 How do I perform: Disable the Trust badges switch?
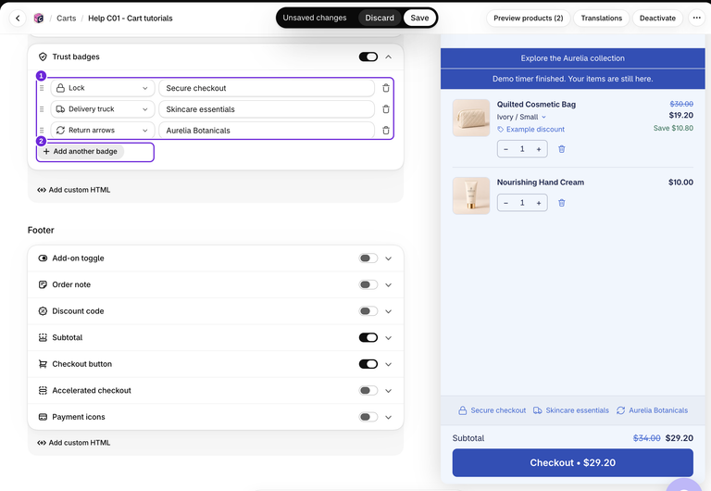tap(368, 57)
